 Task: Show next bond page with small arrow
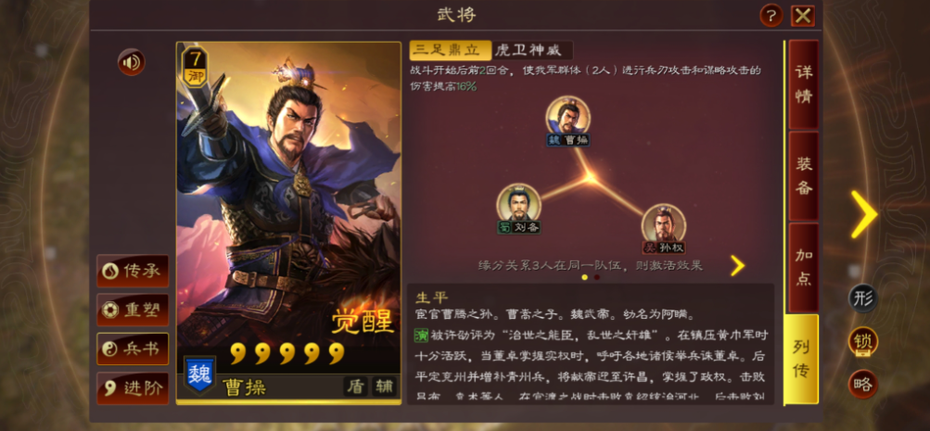737,266
